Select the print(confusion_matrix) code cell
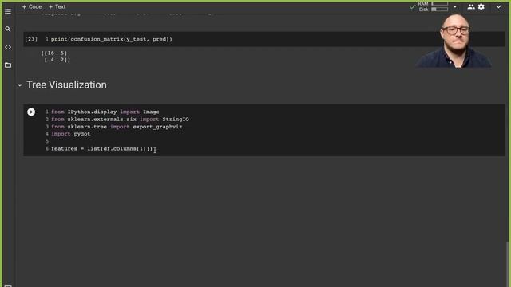The image size is (511, 287). pyautogui.click(x=264, y=39)
